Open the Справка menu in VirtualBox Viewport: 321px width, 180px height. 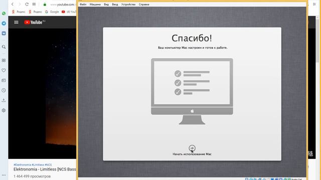pyautogui.click(x=144, y=4)
